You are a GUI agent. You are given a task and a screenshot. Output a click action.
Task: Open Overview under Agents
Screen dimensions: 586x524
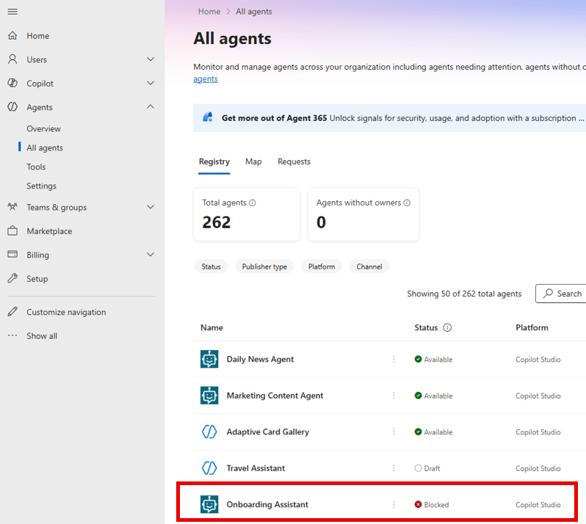tap(43, 128)
